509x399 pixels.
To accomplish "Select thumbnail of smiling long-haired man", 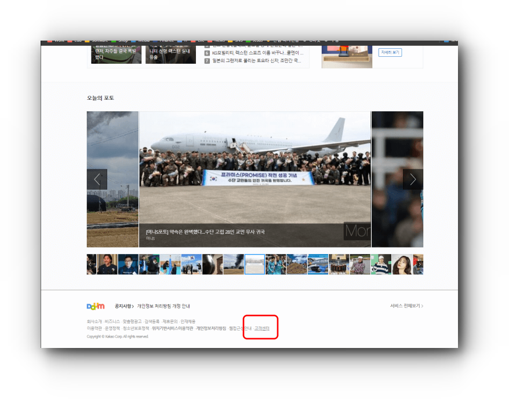I will [x=107, y=264].
